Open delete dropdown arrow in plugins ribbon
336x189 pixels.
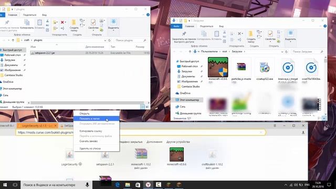65,22
